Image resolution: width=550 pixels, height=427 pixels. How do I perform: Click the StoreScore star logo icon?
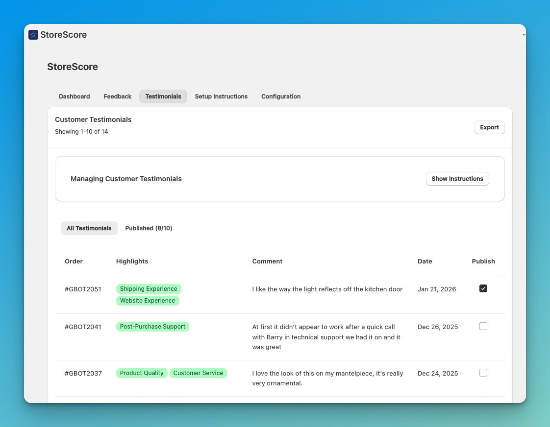(x=33, y=35)
